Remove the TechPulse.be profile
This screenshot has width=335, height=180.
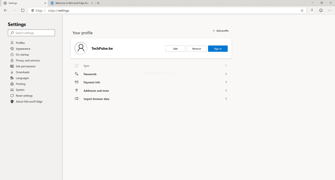pyautogui.click(x=197, y=49)
